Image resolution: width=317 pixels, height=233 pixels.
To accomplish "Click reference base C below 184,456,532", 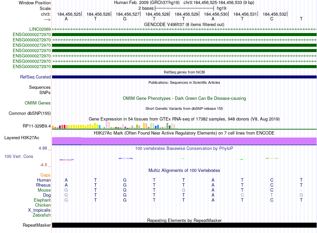I will click(x=272, y=19).
